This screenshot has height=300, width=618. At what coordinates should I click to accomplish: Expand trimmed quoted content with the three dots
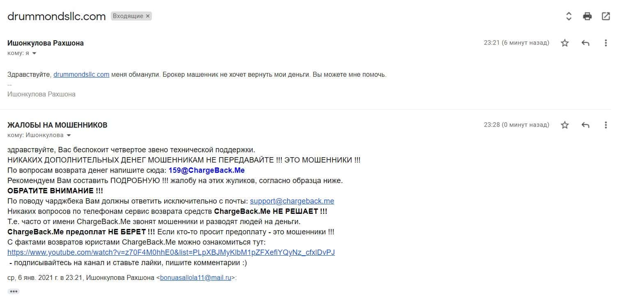[14, 291]
